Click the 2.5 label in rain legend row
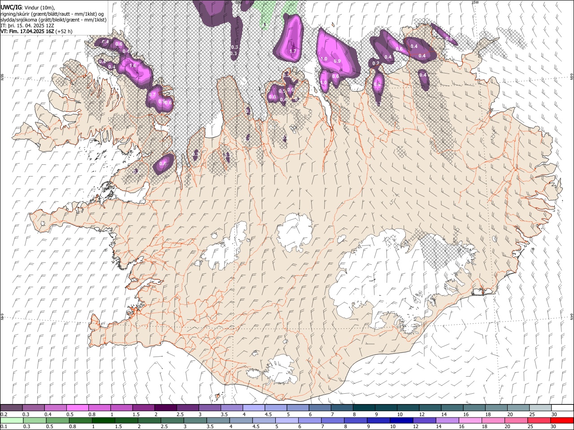574x430 pixels. (x=164, y=427)
